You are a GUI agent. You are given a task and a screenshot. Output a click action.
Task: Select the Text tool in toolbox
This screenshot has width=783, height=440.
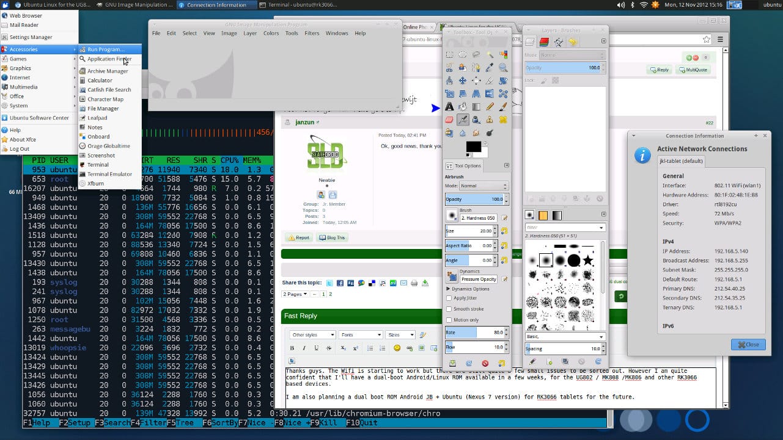click(x=449, y=107)
